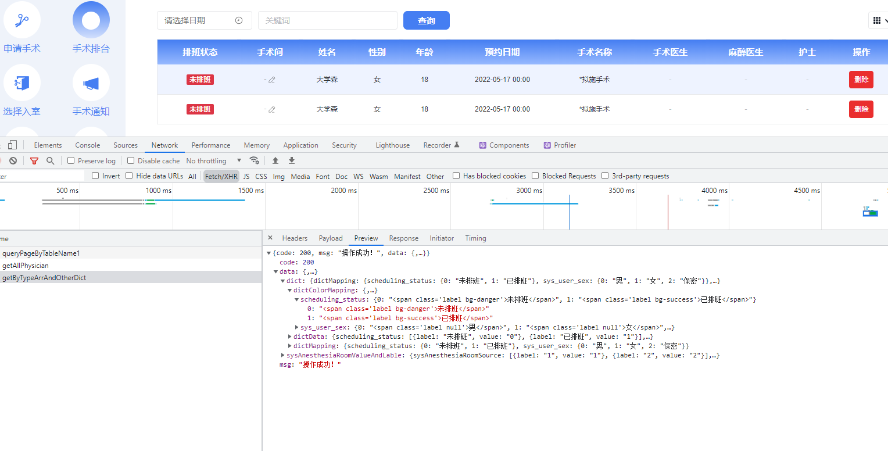Click the clock icon in date field
This screenshot has width=888, height=451.
pos(239,20)
